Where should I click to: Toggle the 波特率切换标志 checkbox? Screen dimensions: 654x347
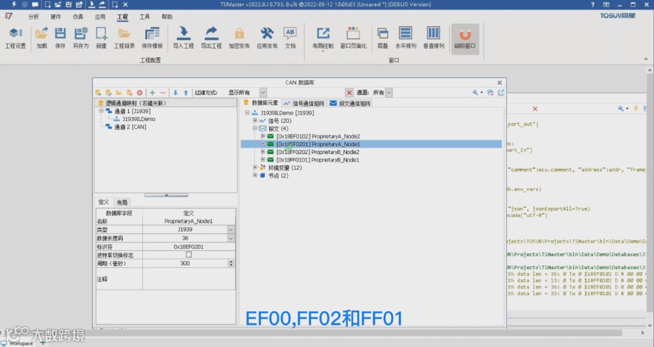(188, 255)
